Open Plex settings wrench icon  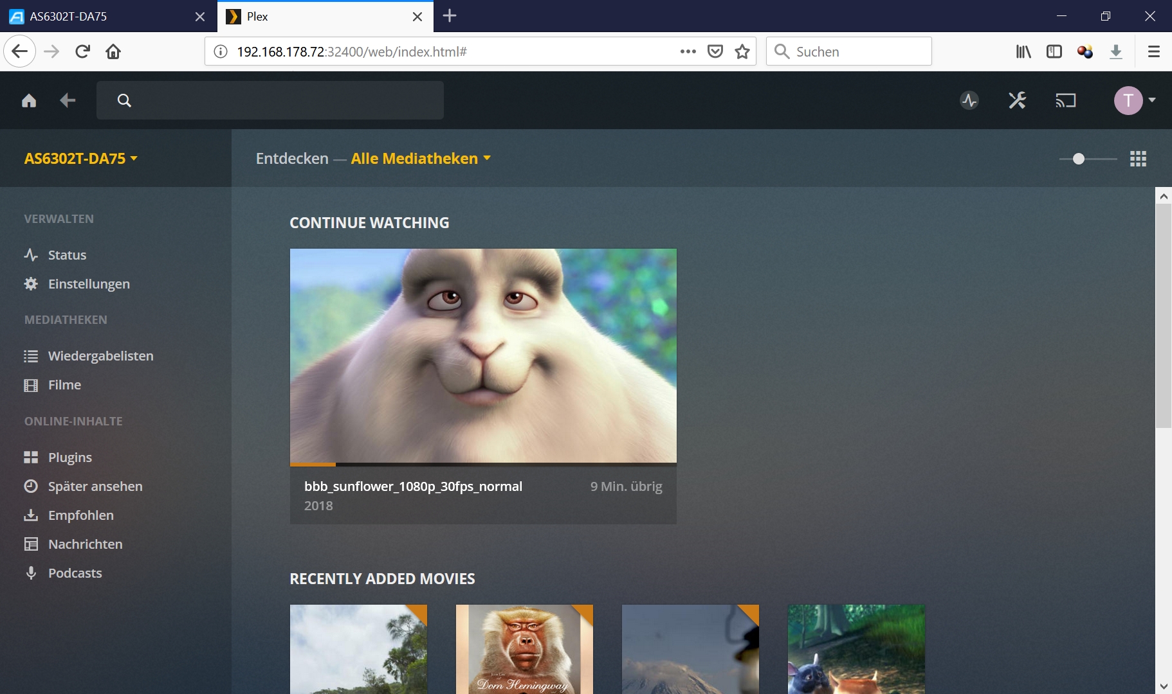tap(1017, 100)
